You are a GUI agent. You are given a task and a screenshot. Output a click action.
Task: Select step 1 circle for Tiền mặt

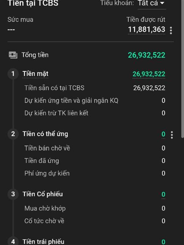point(13,74)
